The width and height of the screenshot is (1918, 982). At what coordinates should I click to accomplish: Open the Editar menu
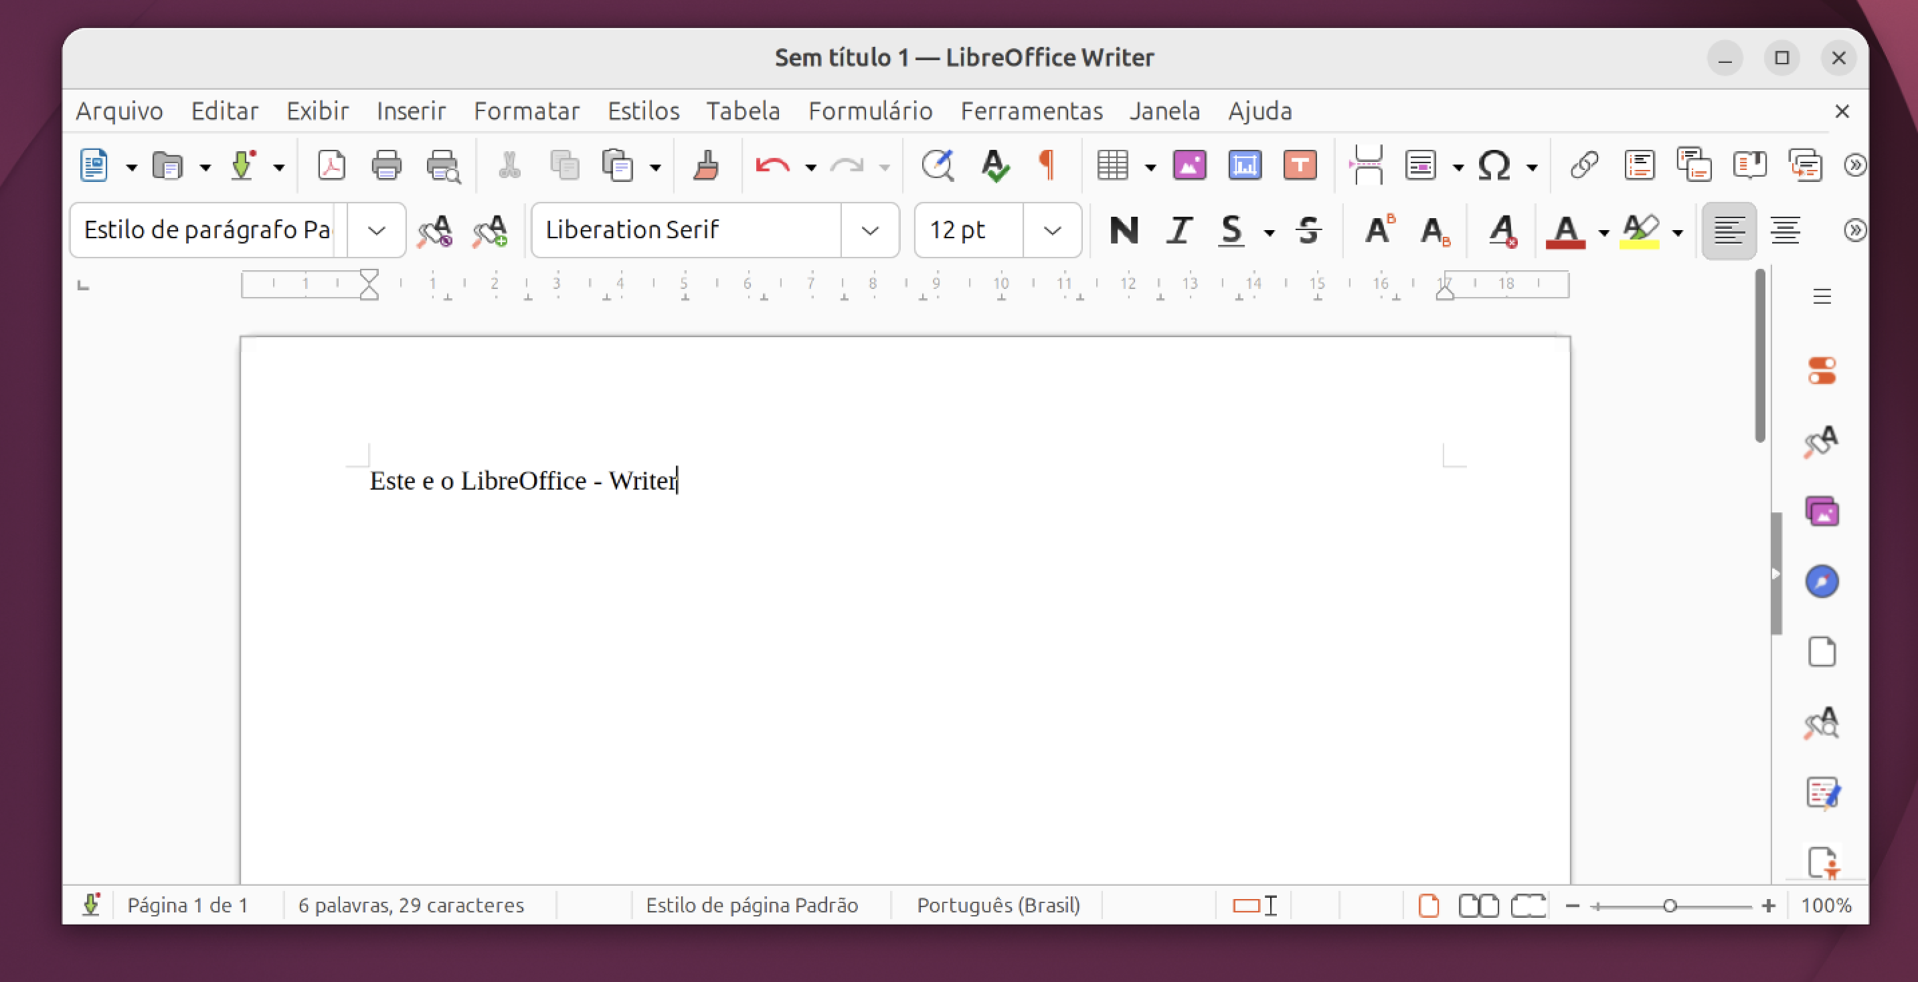[x=225, y=111]
